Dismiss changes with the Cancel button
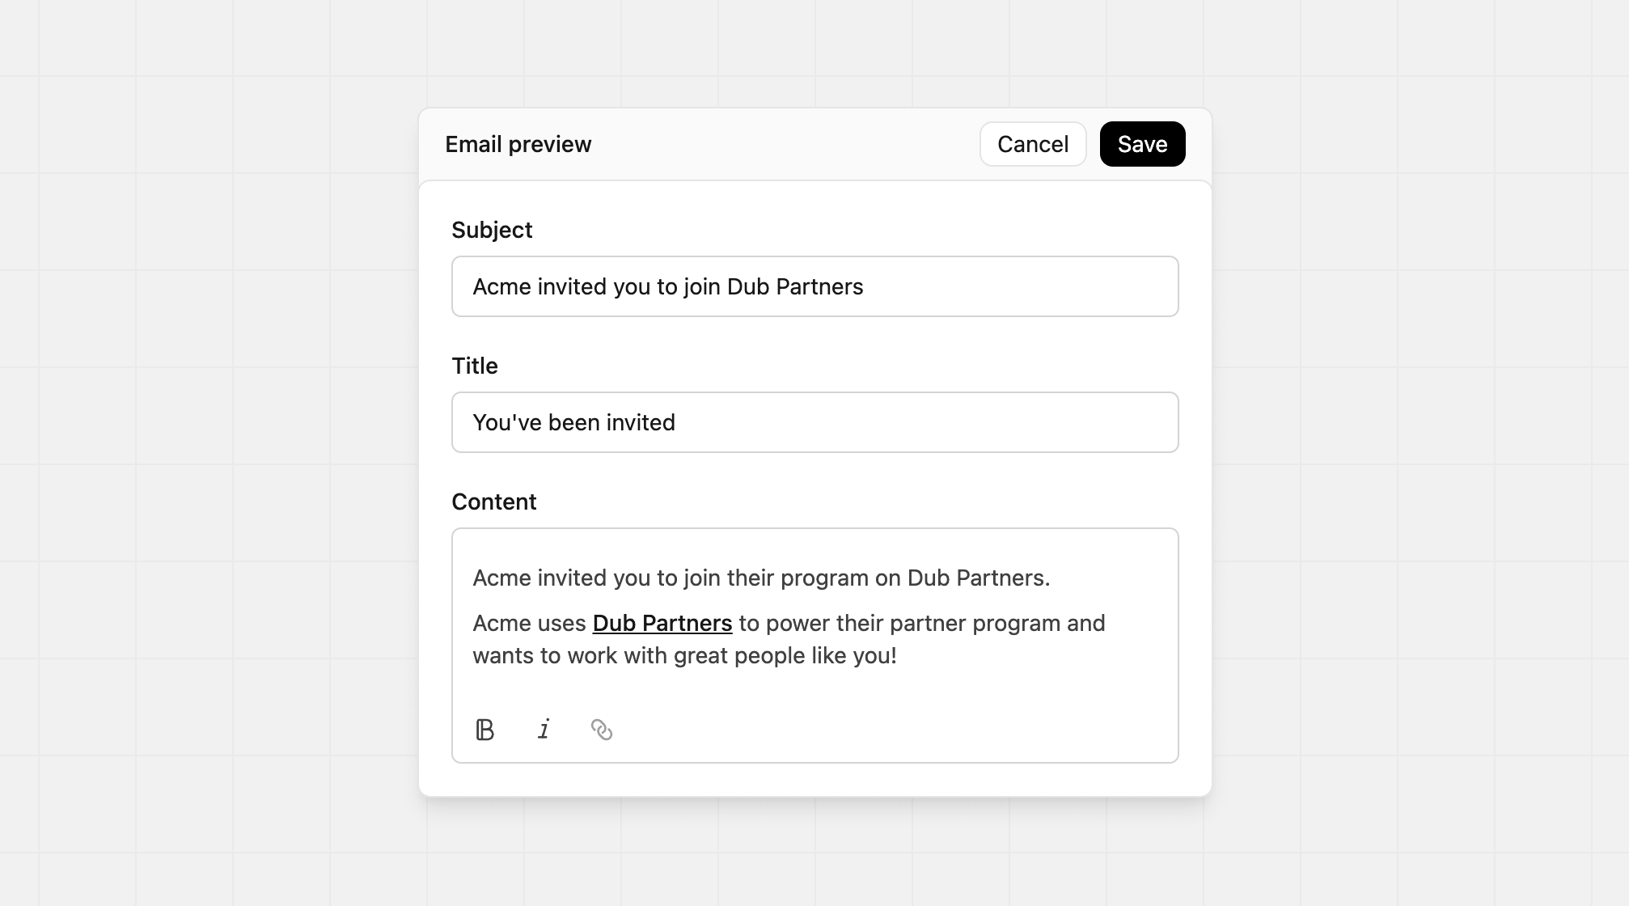Screen dimensions: 1629x906 click(1033, 143)
